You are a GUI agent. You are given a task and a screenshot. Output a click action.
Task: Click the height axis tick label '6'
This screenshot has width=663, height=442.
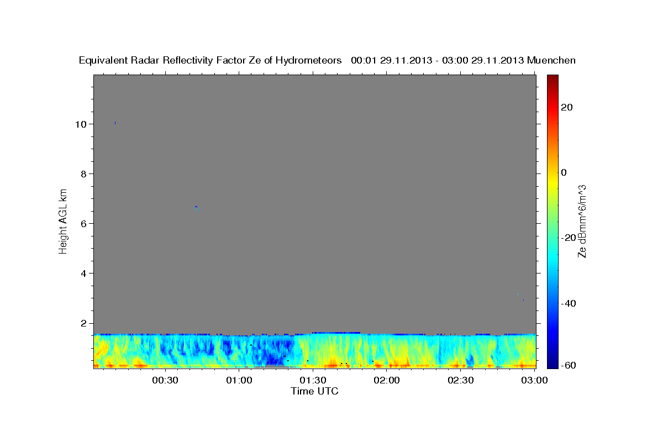pos(84,224)
